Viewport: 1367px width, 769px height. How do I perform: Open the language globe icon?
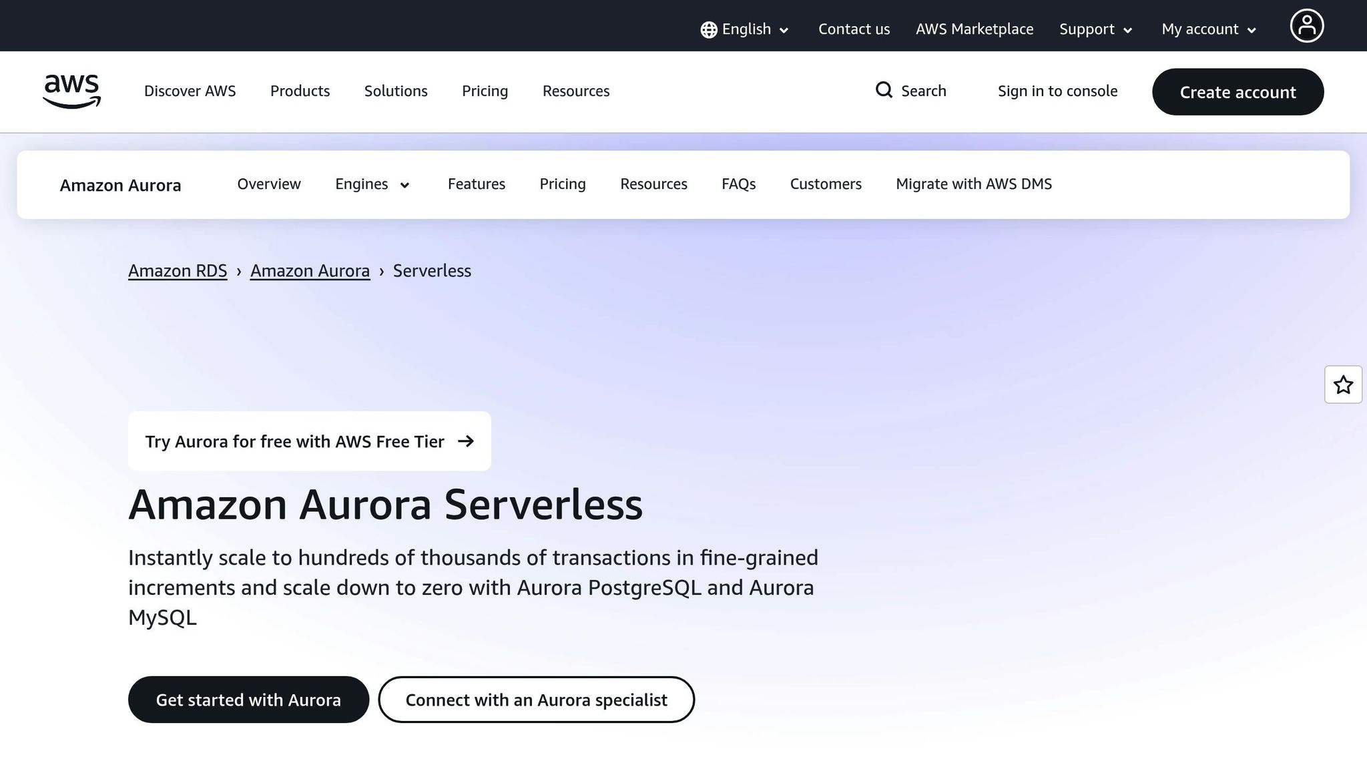(708, 29)
